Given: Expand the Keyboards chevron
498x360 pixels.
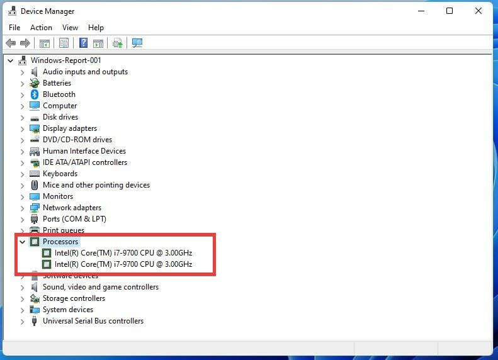Looking at the screenshot, I should coord(22,174).
